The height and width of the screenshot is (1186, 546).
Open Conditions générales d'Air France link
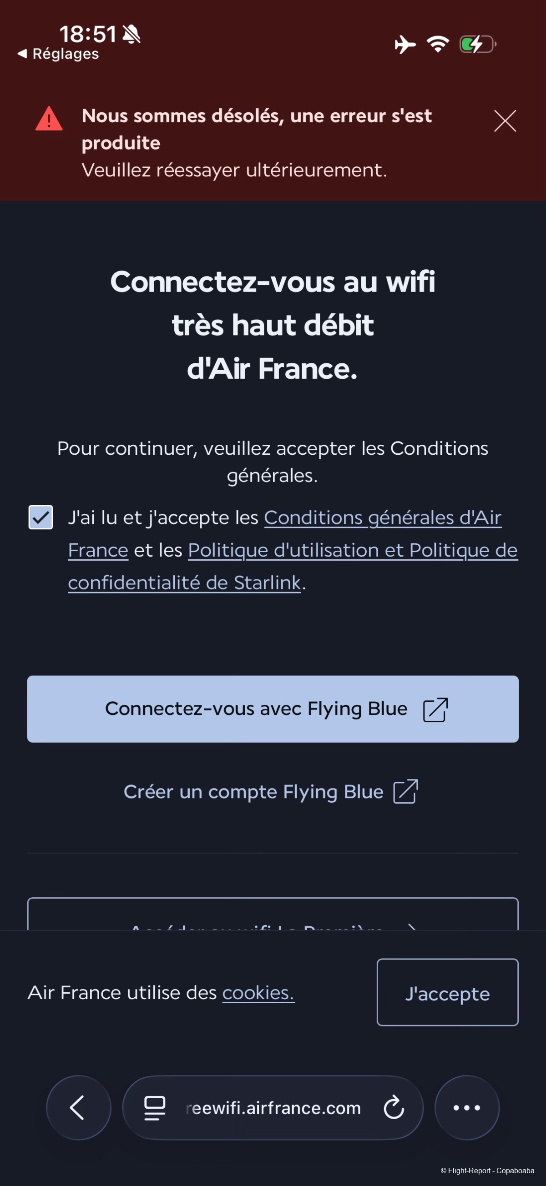382,518
